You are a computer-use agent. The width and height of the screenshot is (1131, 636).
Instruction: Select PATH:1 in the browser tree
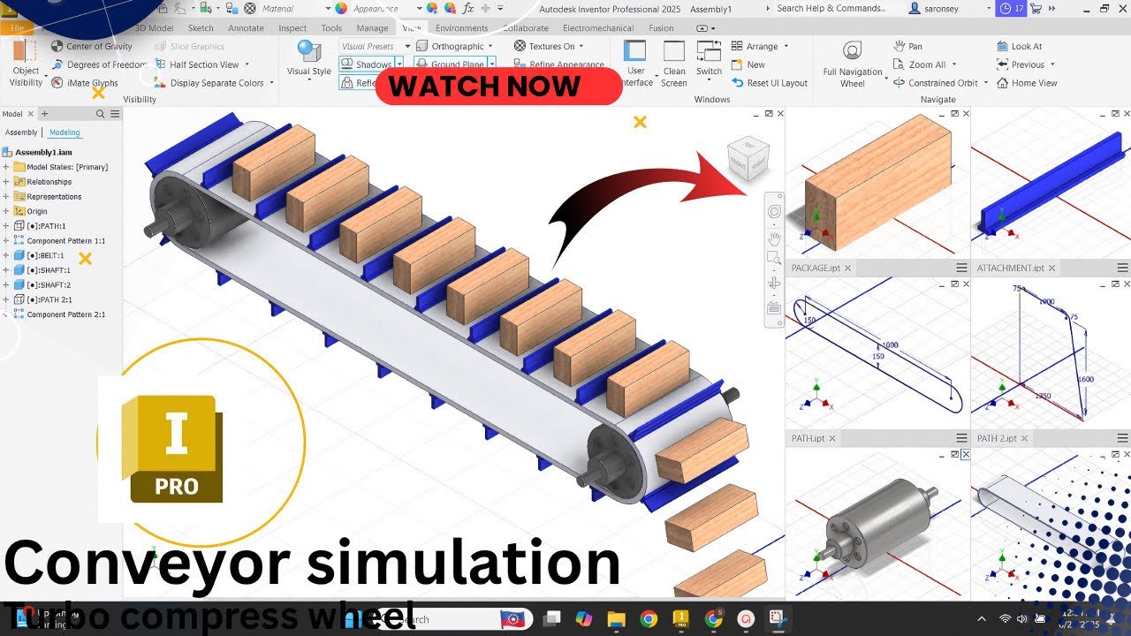pos(46,226)
